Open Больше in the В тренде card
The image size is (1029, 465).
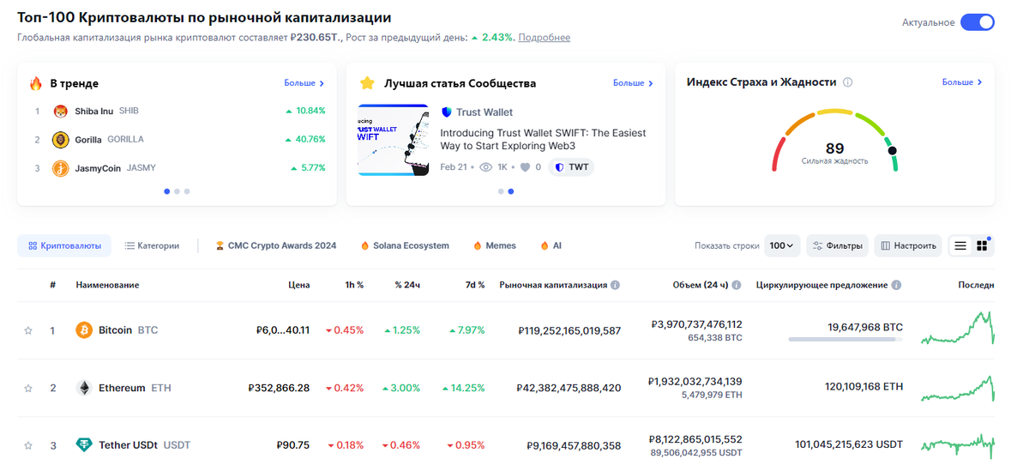pos(304,83)
